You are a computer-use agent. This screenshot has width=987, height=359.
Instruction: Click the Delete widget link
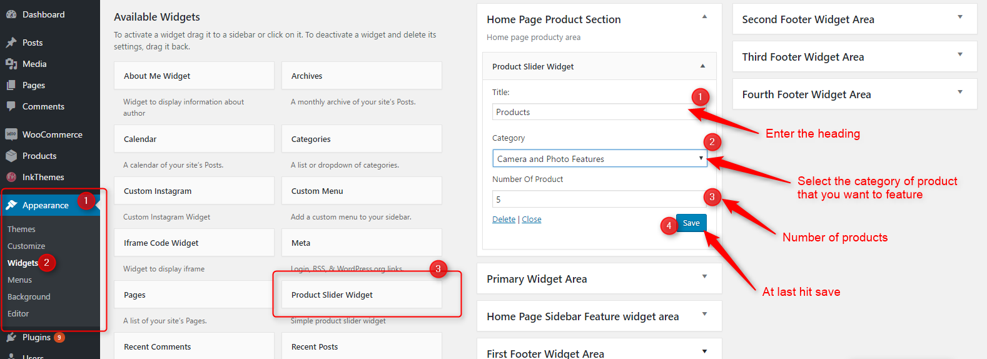504,220
